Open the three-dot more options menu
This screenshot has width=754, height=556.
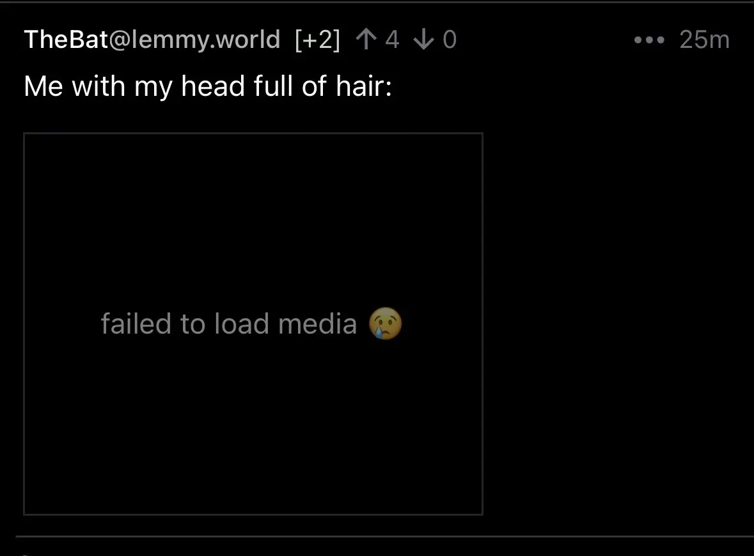tap(649, 40)
